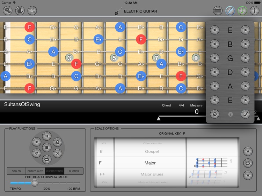Raise tuning of the D string
Screen dimensions: 262x196
tap(245, 72)
